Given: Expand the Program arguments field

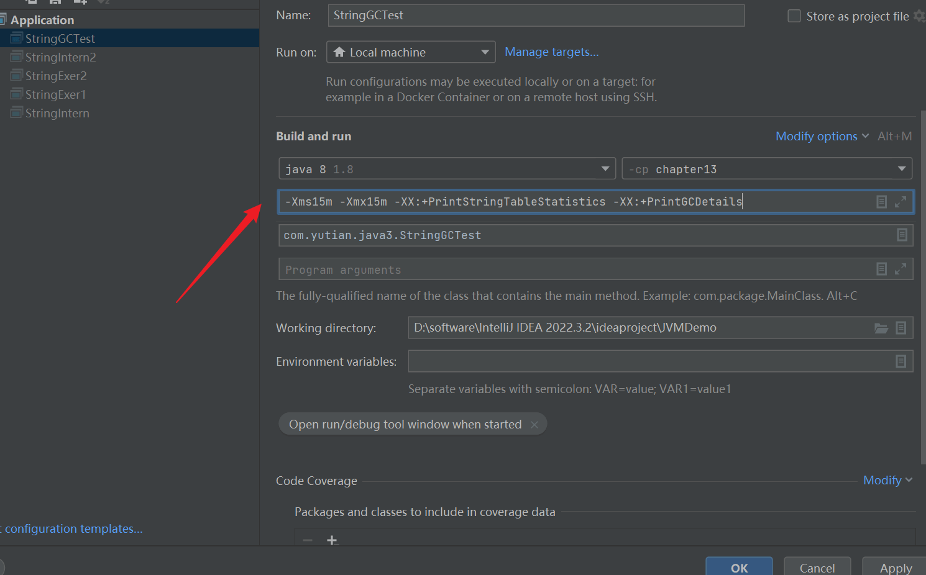Looking at the screenshot, I should (901, 269).
